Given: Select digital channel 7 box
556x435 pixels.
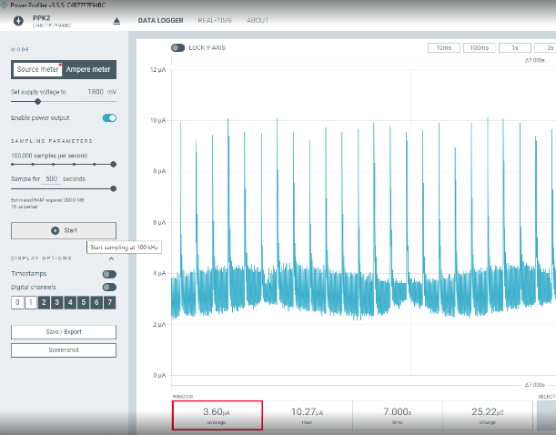Looking at the screenshot, I should click(110, 302).
